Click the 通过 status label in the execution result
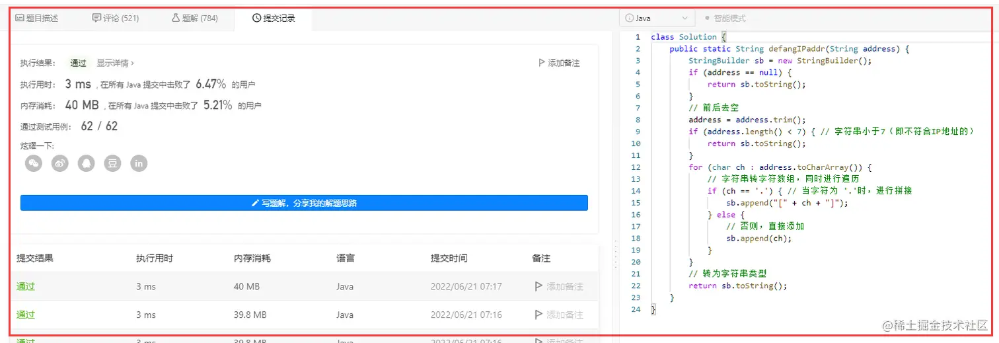Screen dimensions: 999x343 [x=79, y=63]
